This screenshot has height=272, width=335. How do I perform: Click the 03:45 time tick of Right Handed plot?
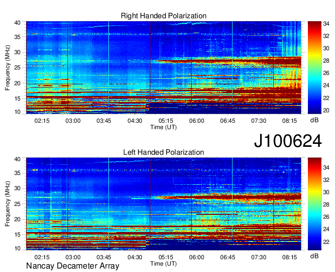[104, 121]
